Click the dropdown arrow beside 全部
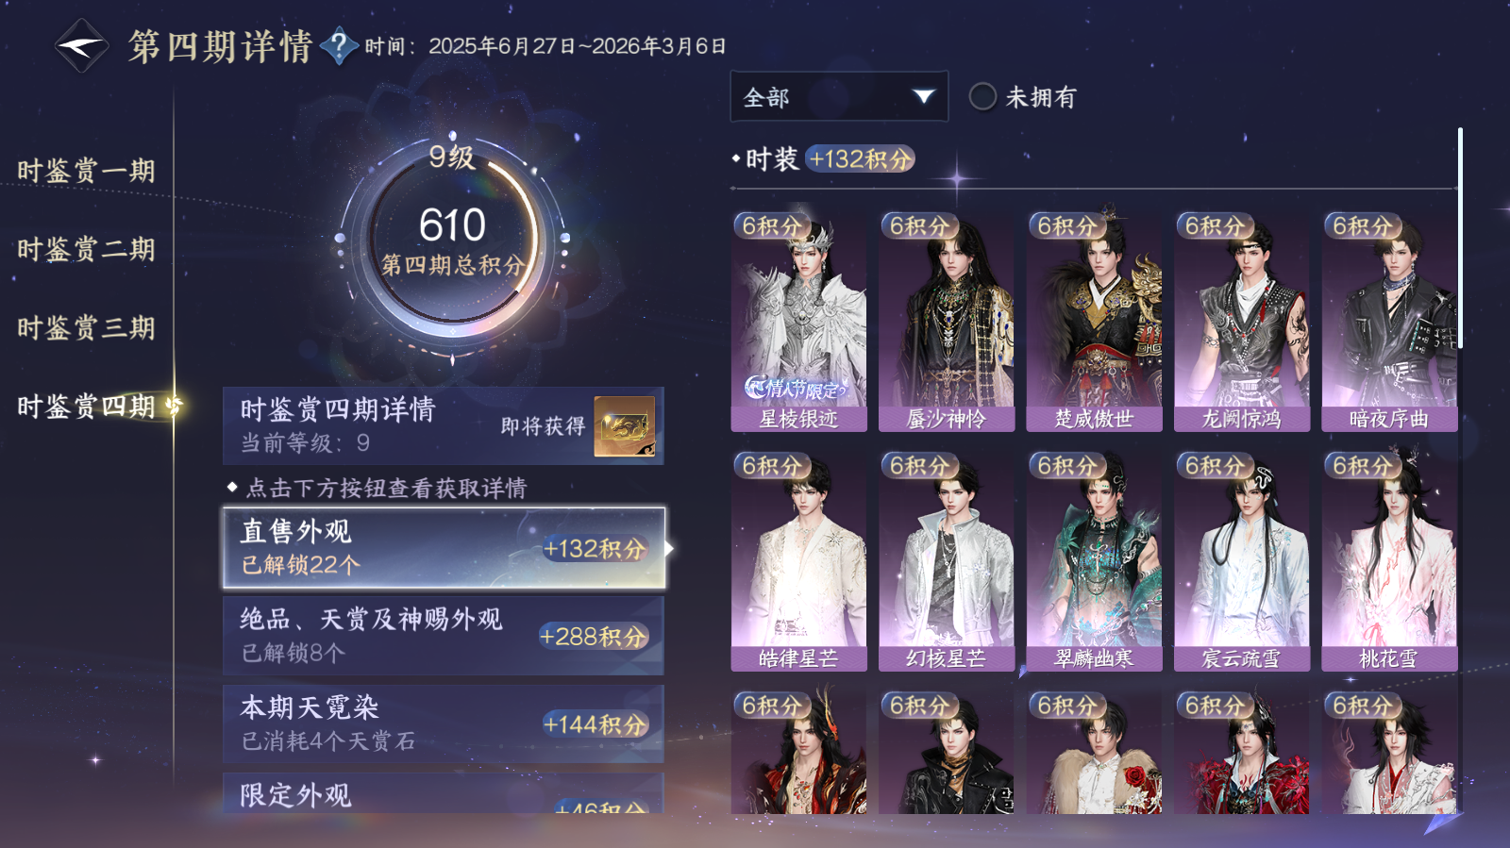 (923, 96)
